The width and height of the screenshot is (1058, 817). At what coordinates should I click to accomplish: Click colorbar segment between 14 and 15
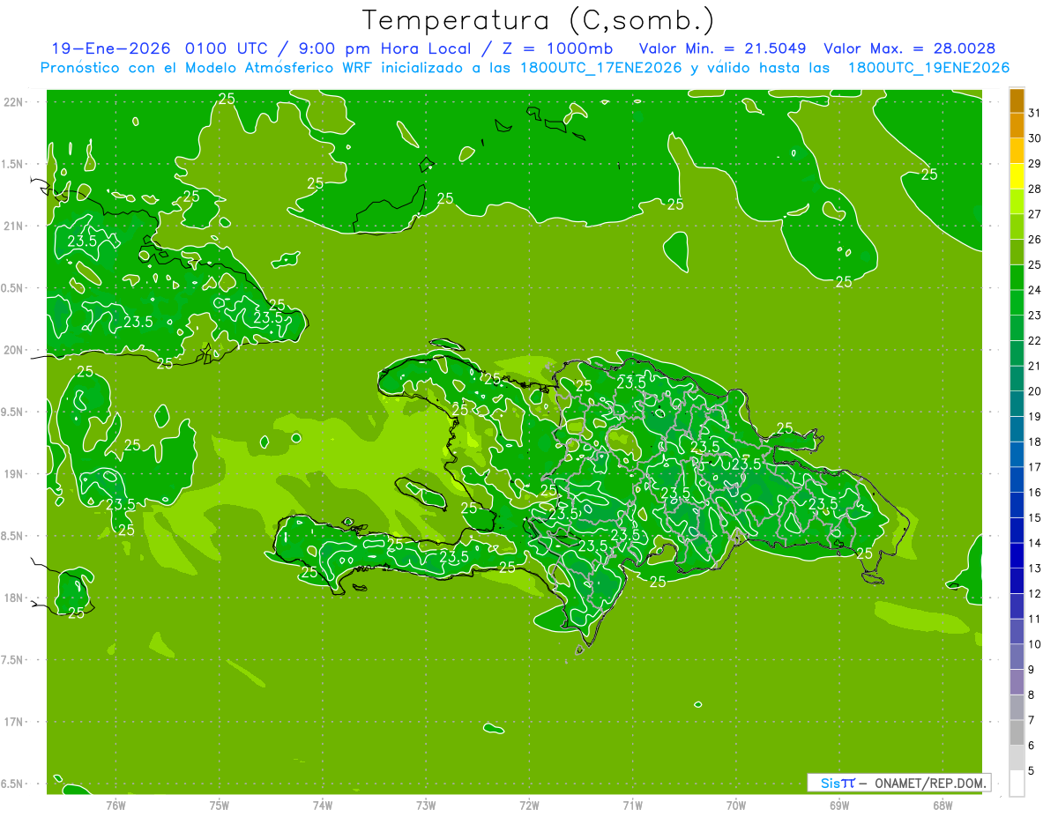(x=1017, y=531)
